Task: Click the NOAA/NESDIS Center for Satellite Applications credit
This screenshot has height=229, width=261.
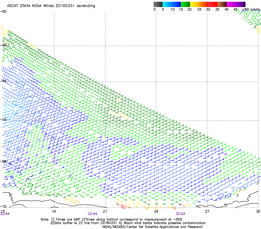Action: pos(152,227)
